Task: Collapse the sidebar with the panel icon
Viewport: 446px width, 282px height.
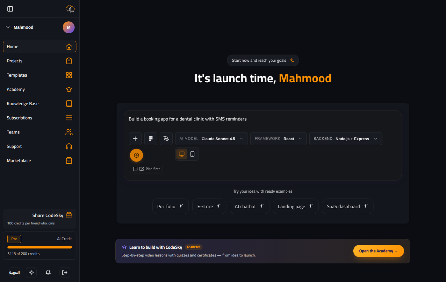Action: click(10, 9)
